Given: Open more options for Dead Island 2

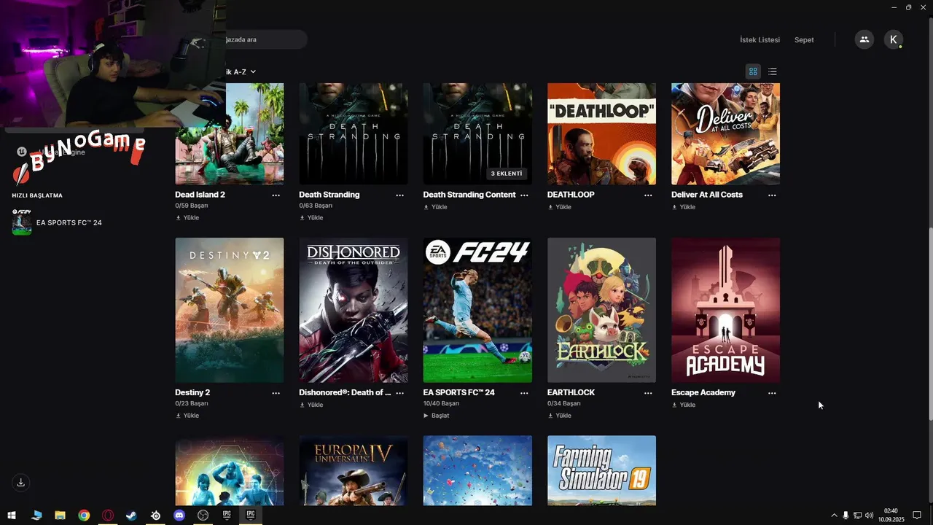Looking at the screenshot, I should [x=276, y=195].
